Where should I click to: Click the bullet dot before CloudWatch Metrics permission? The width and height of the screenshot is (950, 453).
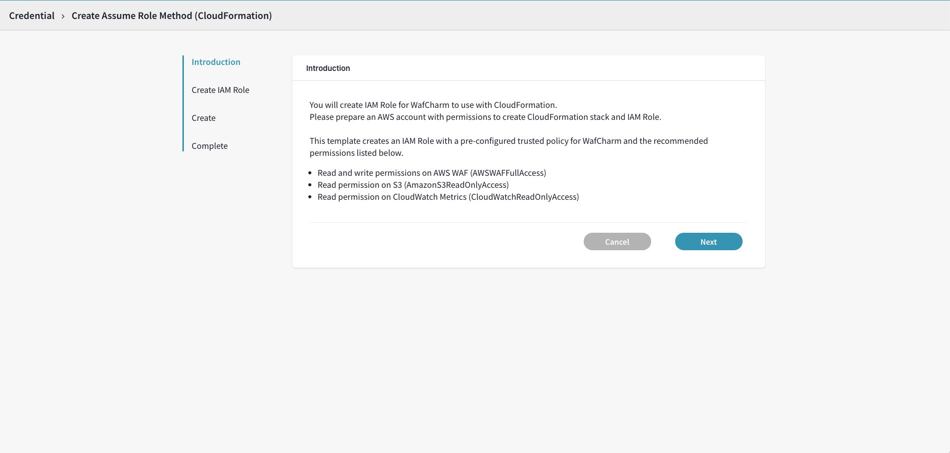tap(310, 197)
